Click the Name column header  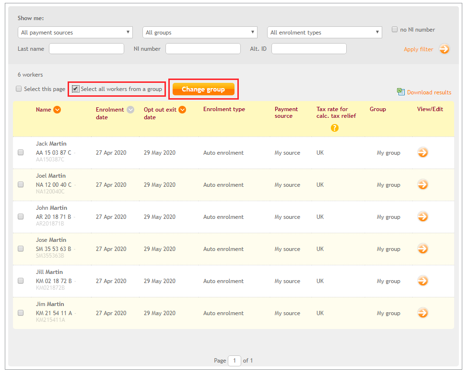coord(43,110)
